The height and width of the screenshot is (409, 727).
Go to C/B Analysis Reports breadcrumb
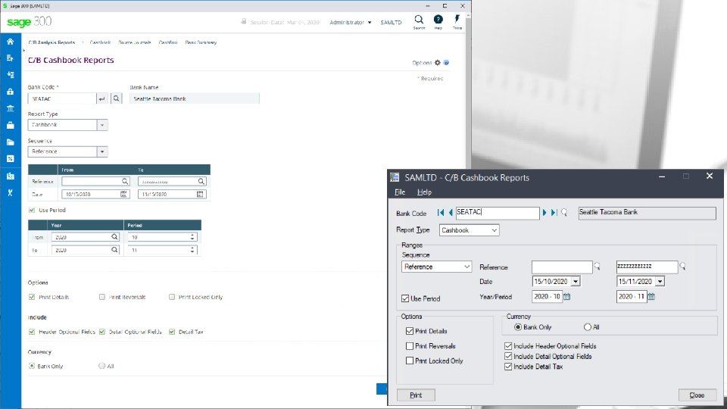tap(51, 42)
